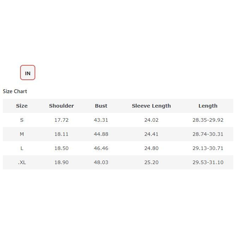Click the Bust column header
Screen dimensions: 235x235
coord(101,106)
